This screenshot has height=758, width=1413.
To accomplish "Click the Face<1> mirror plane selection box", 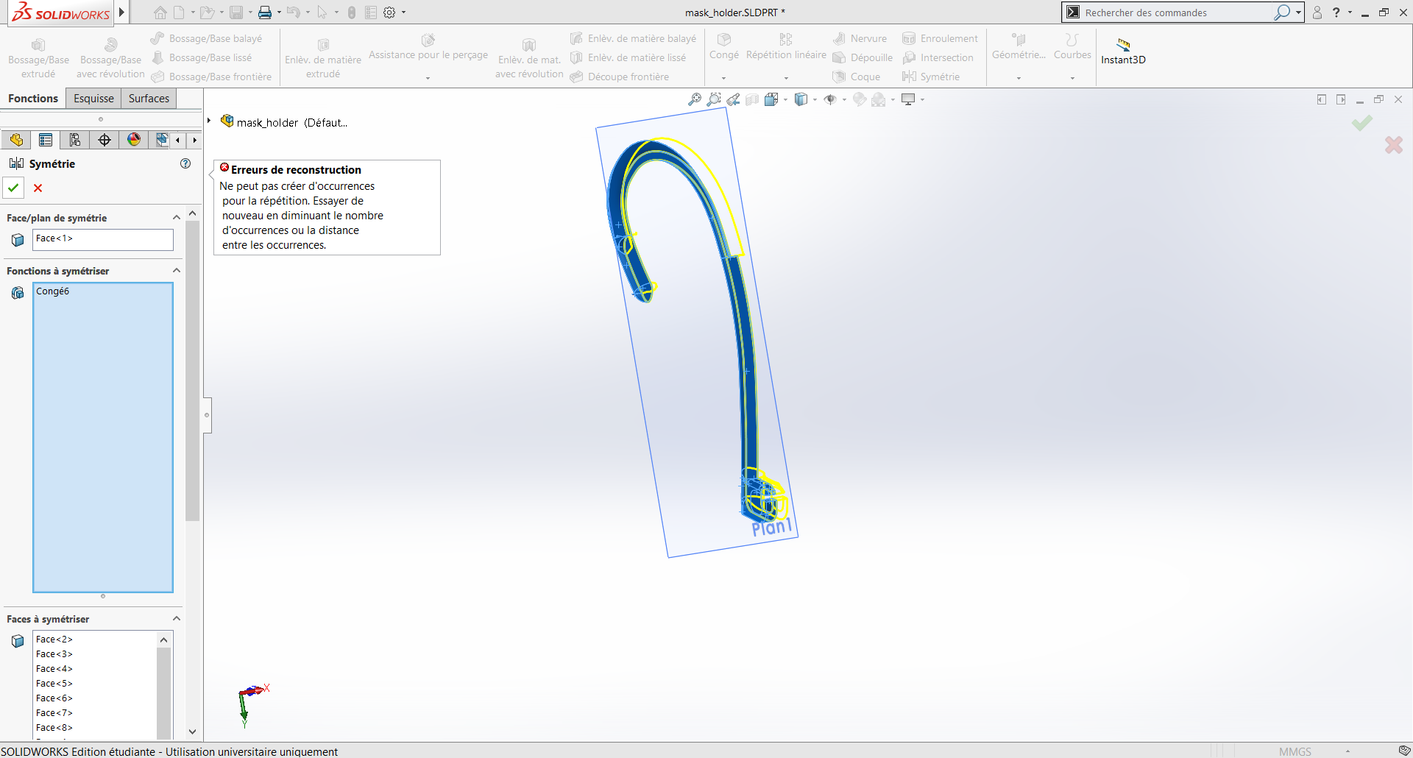I will pyautogui.click(x=103, y=239).
